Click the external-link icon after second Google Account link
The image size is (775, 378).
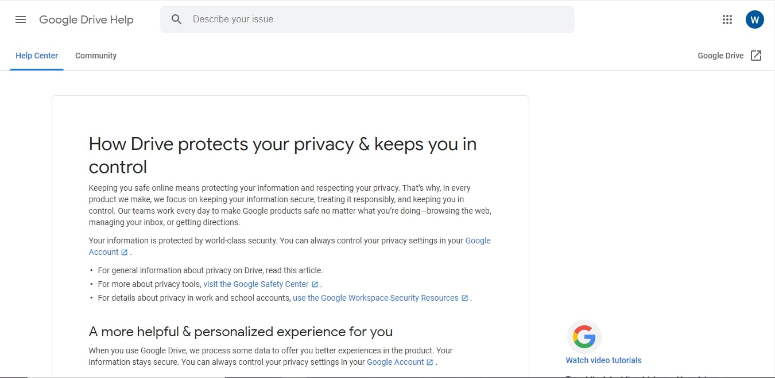tap(431, 361)
